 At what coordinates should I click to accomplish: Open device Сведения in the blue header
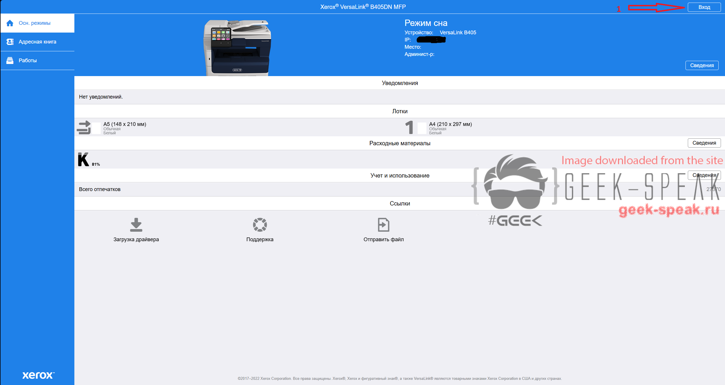702,65
